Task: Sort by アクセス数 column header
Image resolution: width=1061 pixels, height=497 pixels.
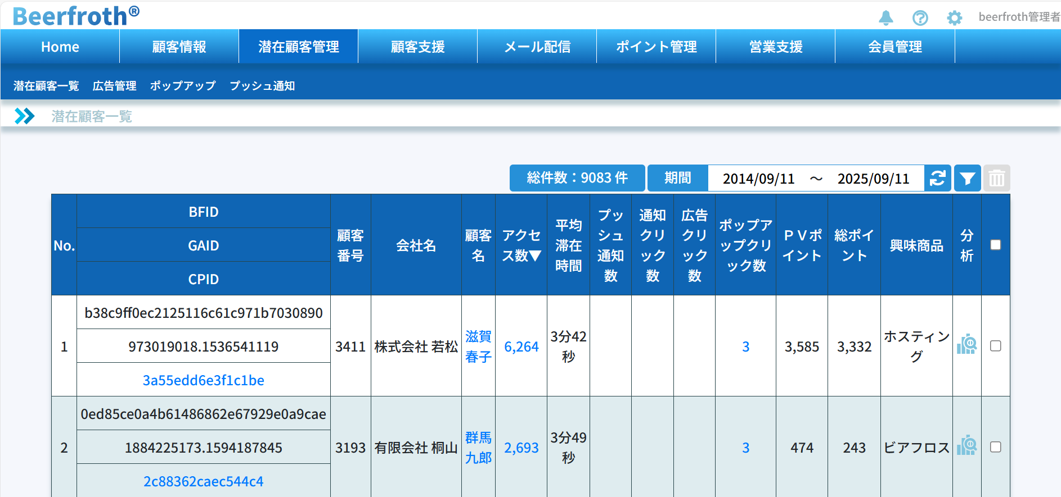Action: click(521, 245)
